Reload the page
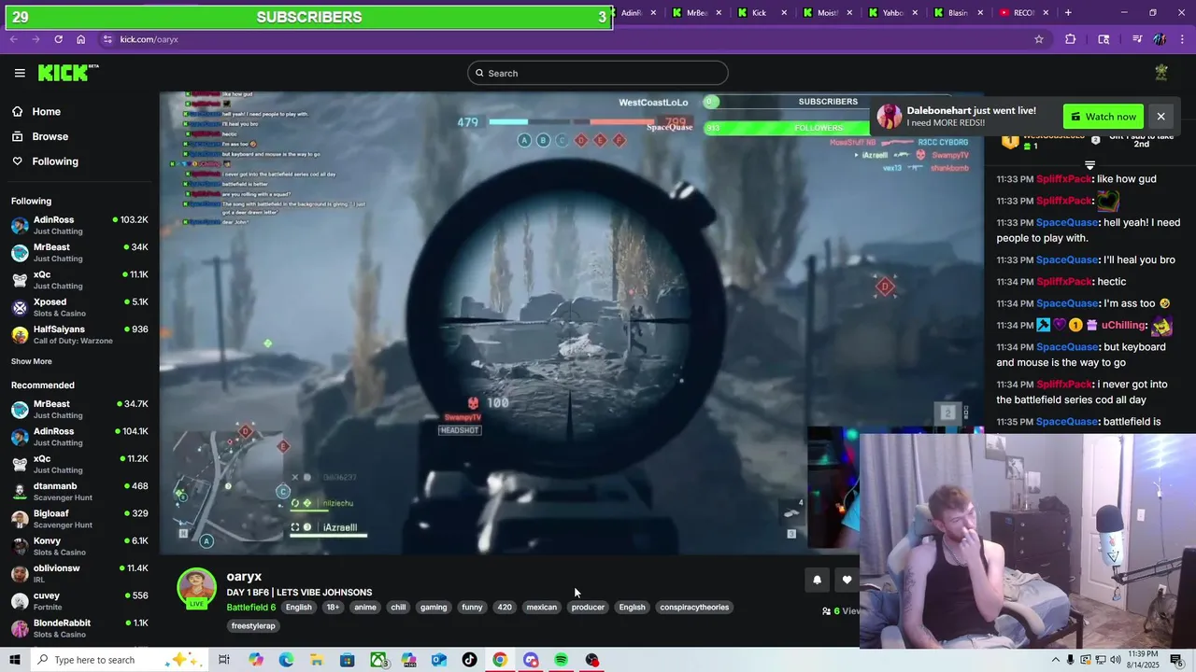Image resolution: width=1196 pixels, height=672 pixels. point(58,39)
